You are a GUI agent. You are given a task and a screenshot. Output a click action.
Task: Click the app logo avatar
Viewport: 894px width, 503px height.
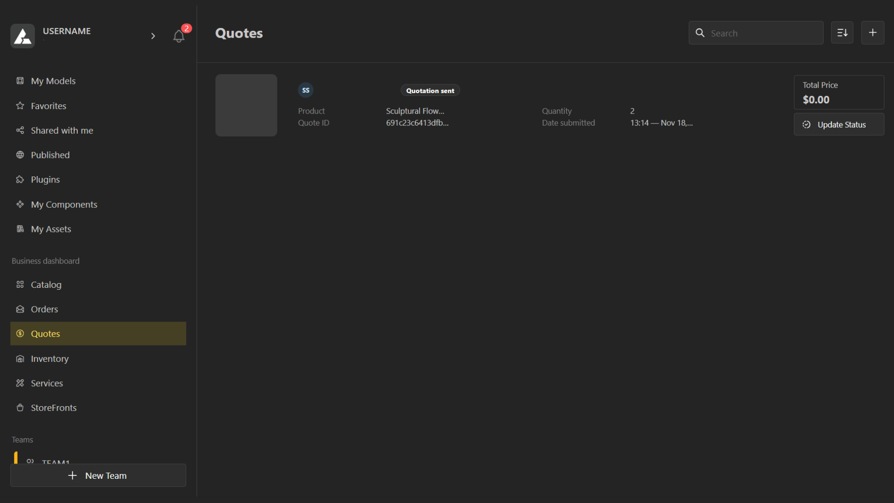tap(23, 36)
